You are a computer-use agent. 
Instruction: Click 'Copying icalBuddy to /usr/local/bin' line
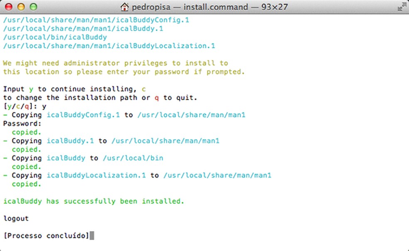(x=83, y=158)
